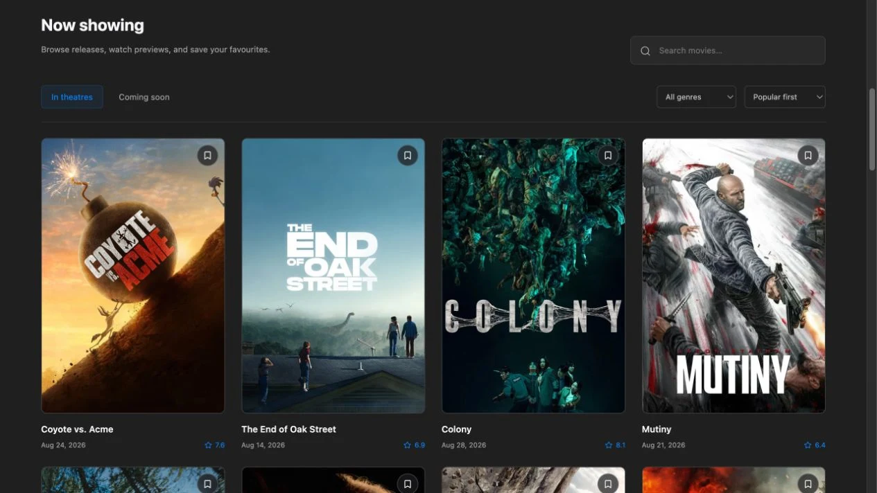This screenshot has width=877, height=493.
Task: Click The End of Oak Street title link
Action: click(288, 429)
